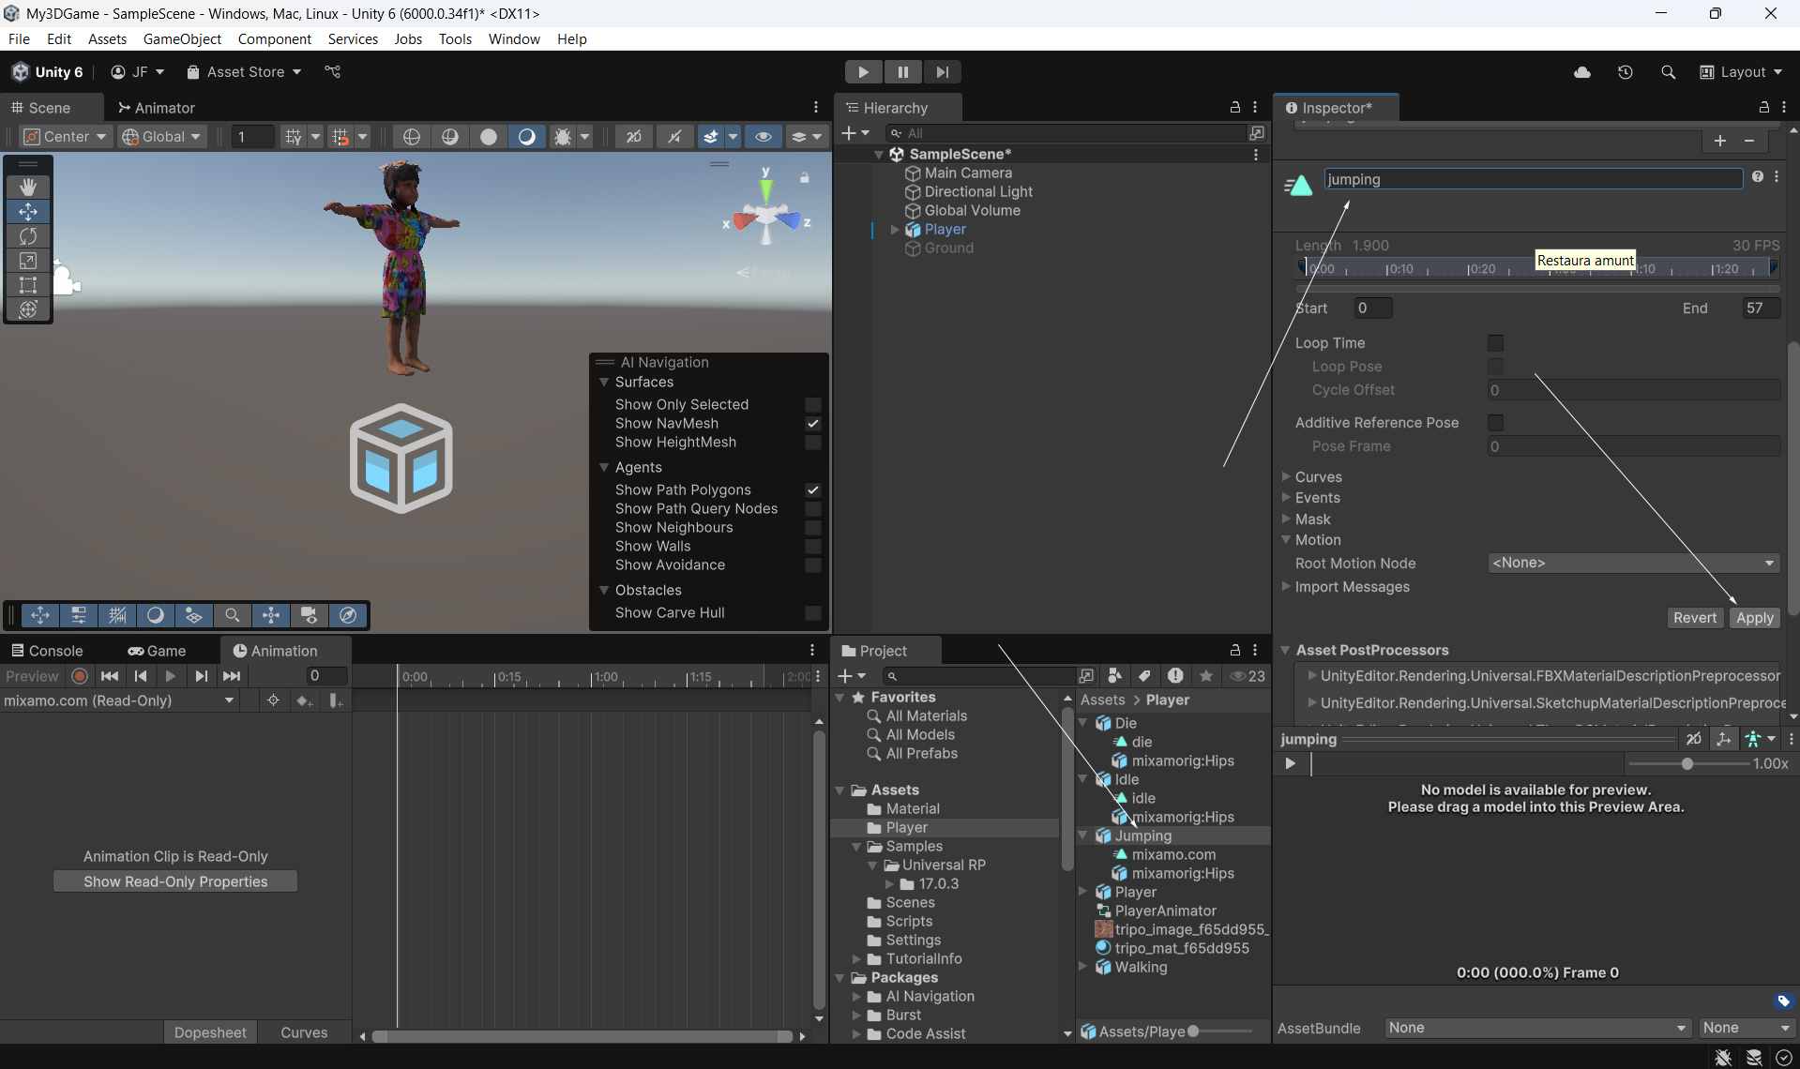
Task: Enable the Loop Time checkbox
Action: (1495, 343)
